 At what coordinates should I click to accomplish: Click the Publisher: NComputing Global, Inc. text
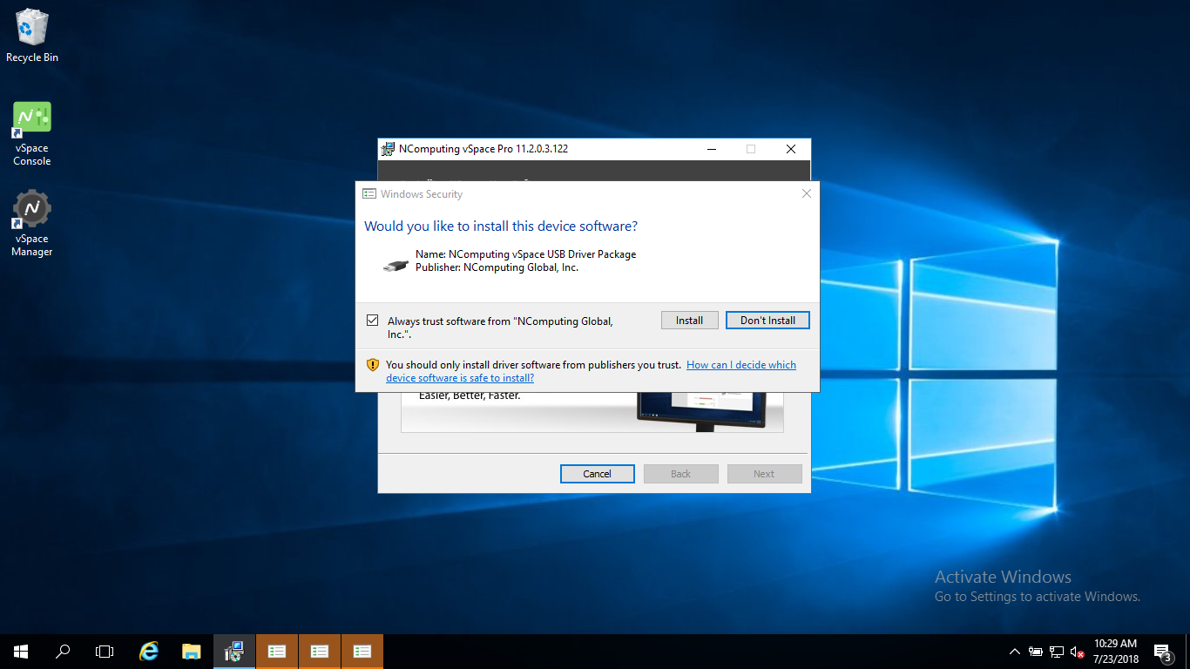coord(497,267)
